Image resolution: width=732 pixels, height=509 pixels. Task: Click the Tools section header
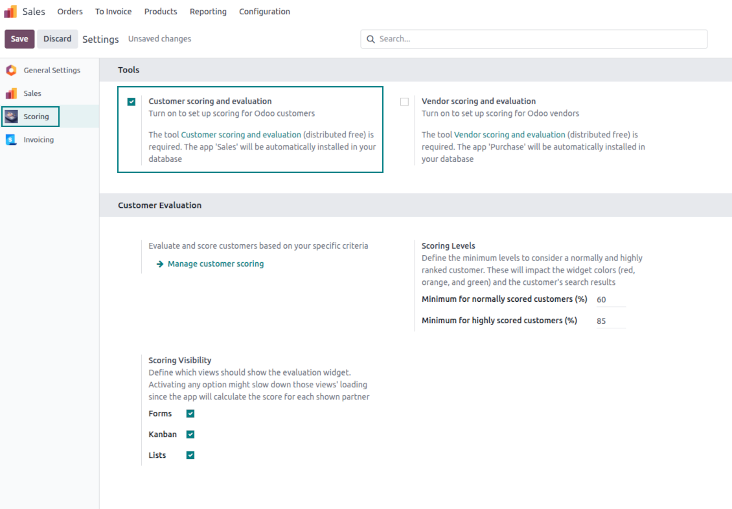[x=129, y=70]
